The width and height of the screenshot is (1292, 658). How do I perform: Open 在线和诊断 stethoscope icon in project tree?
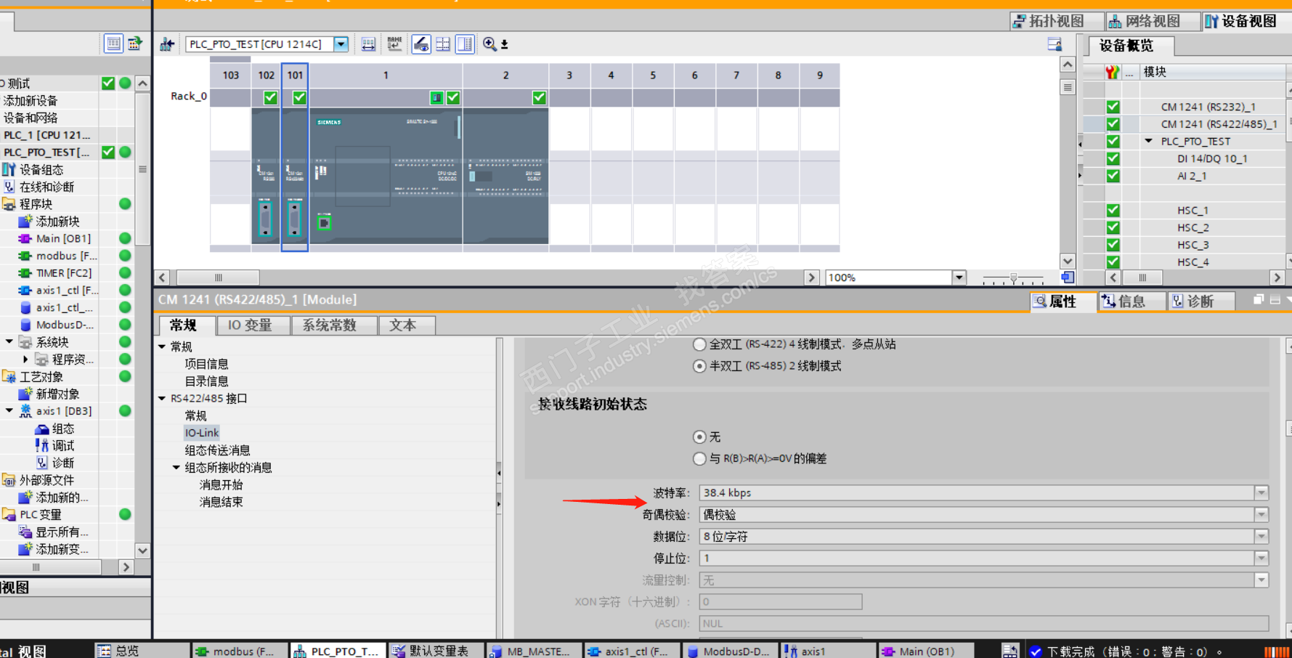[x=9, y=187]
